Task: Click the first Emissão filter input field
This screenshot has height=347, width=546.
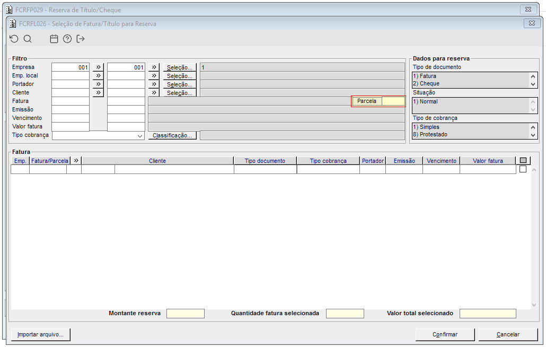Action: point(71,109)
